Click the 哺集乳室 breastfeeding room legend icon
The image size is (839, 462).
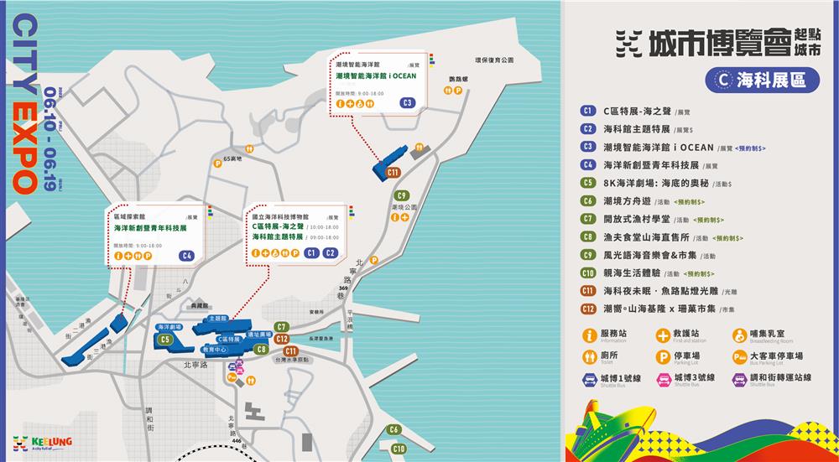pyautogui.click(x=739, y=335)
